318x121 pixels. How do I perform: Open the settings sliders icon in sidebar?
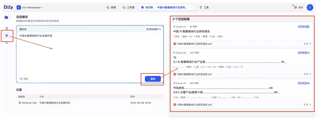[7, 43]
